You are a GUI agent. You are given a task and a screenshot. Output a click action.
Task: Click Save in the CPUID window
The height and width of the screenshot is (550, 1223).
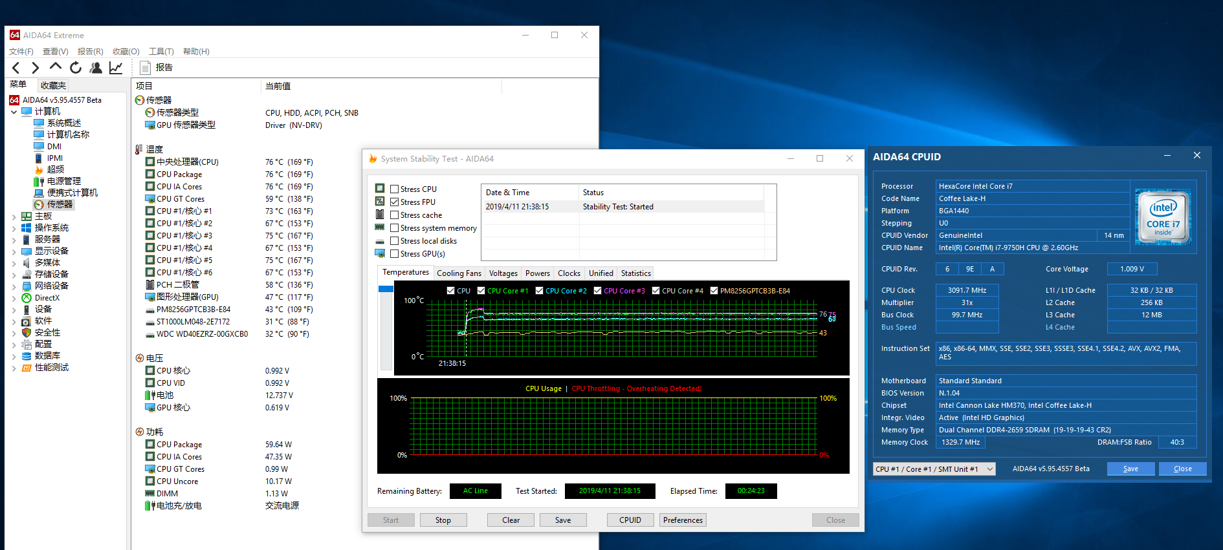[1130, 469]
